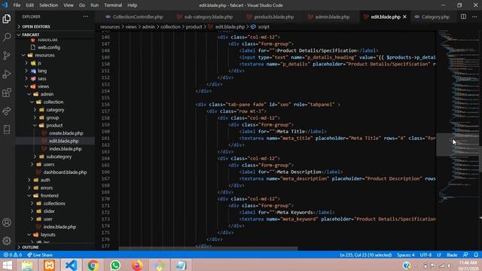Open WhatsApp from taskbar
The height and width of the screenshot is (271, 482).
tap(115, 265)
